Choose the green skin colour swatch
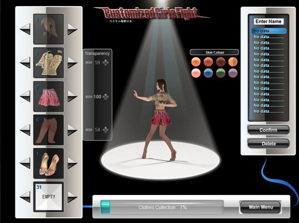The image size is (299, 223). pos(221,73)
